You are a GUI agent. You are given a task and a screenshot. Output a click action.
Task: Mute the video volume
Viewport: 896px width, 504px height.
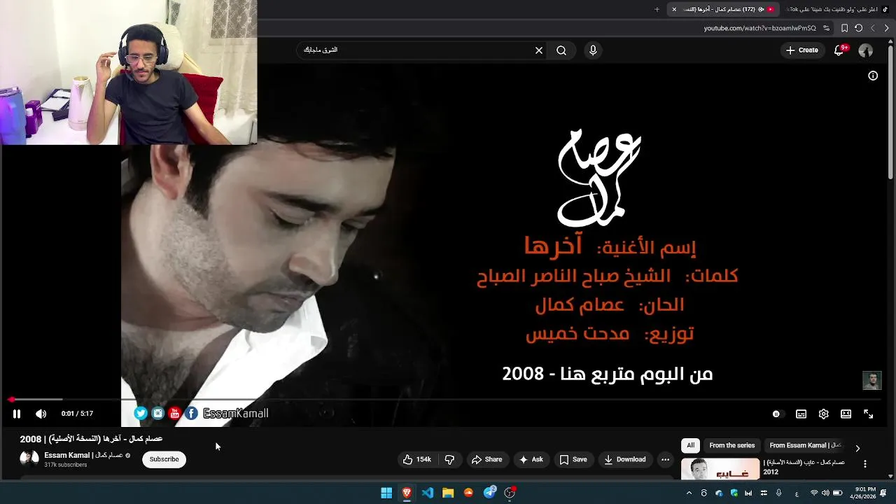[x=41, y=414]
